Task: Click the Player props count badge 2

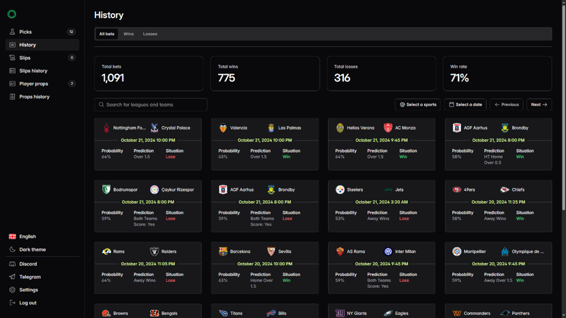Action: pyautogui.click(x=72, y=84)
